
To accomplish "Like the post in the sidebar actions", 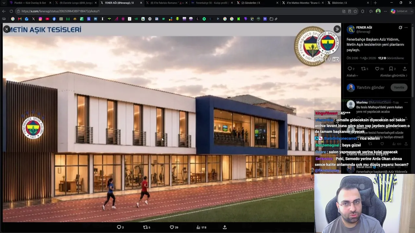I will [x=377, y=69].
